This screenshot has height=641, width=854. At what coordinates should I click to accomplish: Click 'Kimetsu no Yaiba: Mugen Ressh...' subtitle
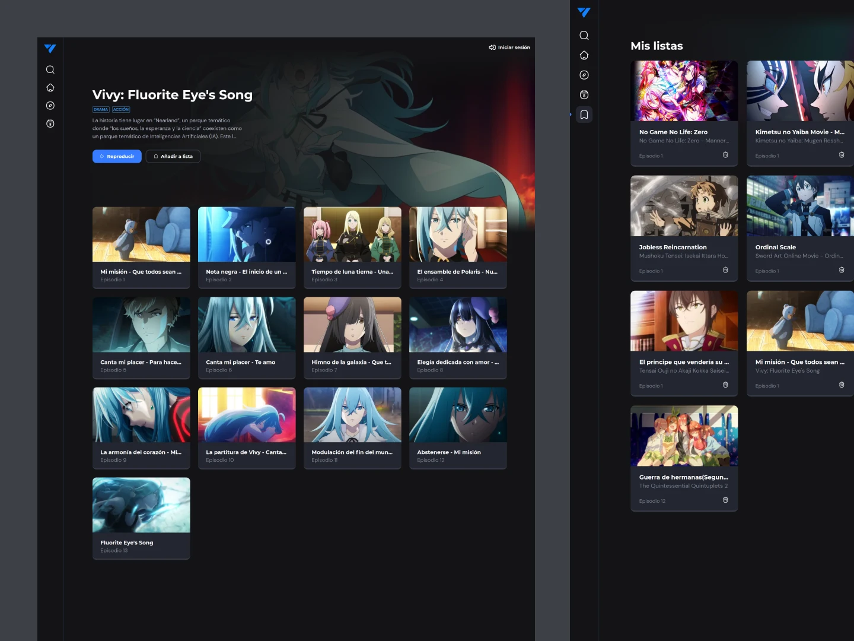(799, 141)
